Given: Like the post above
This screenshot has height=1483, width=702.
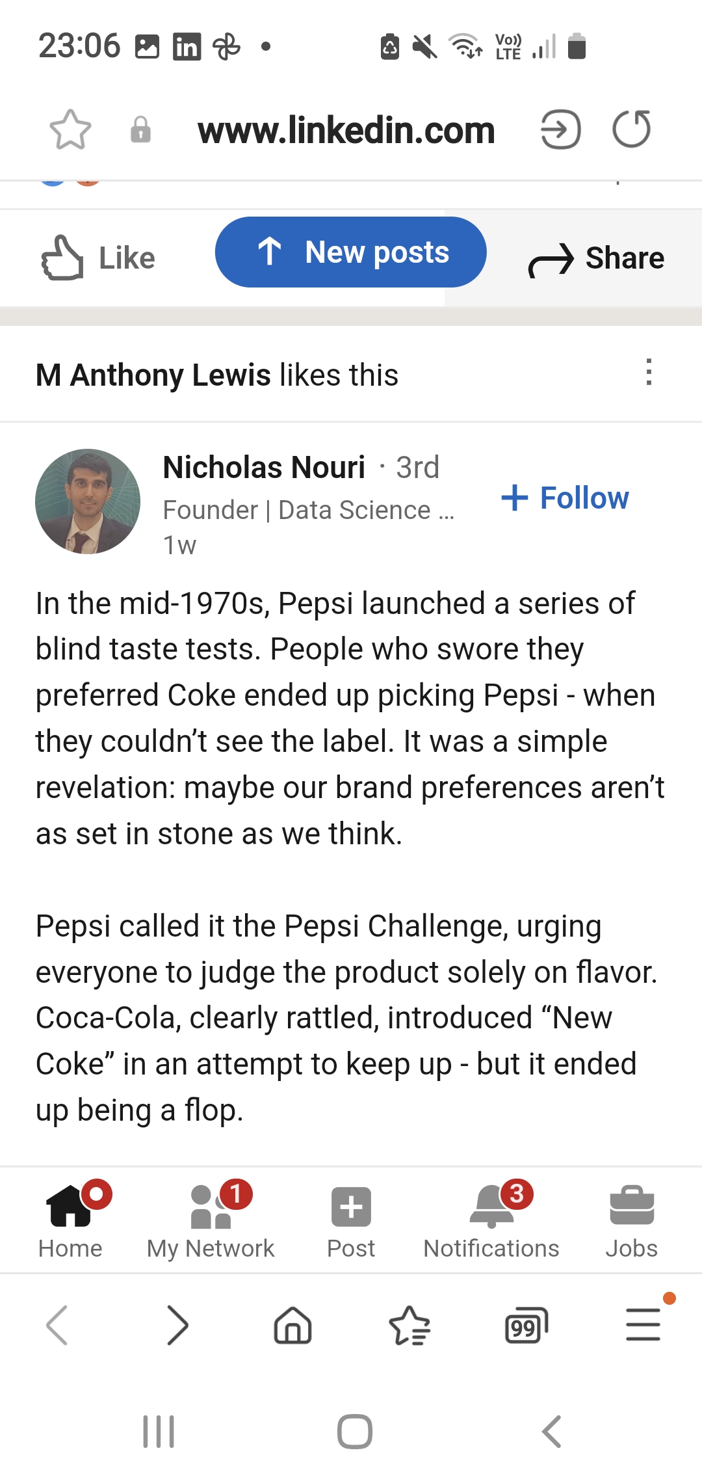Looking at the screenshot, I should pyautogui.click(x=99, y=258).
